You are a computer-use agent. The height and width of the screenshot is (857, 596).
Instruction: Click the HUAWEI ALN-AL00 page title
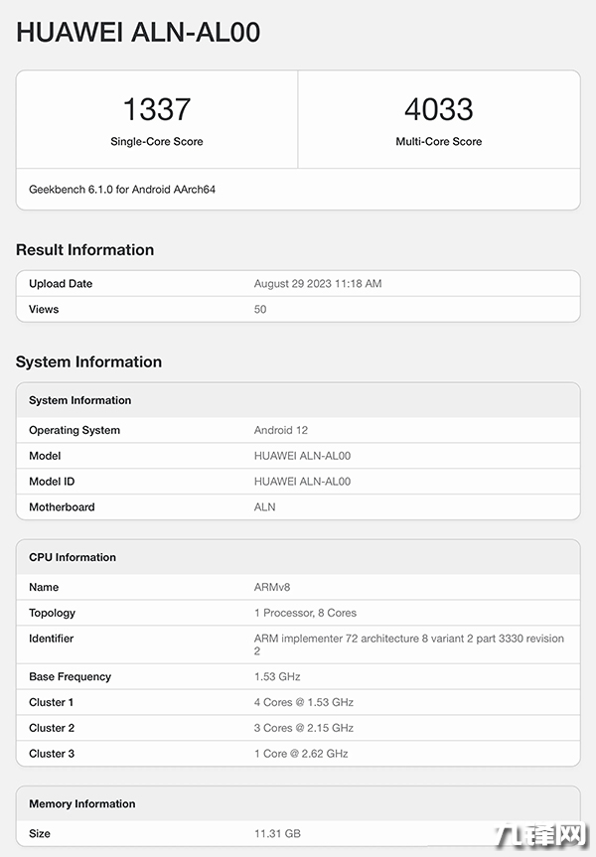(138, 32)
